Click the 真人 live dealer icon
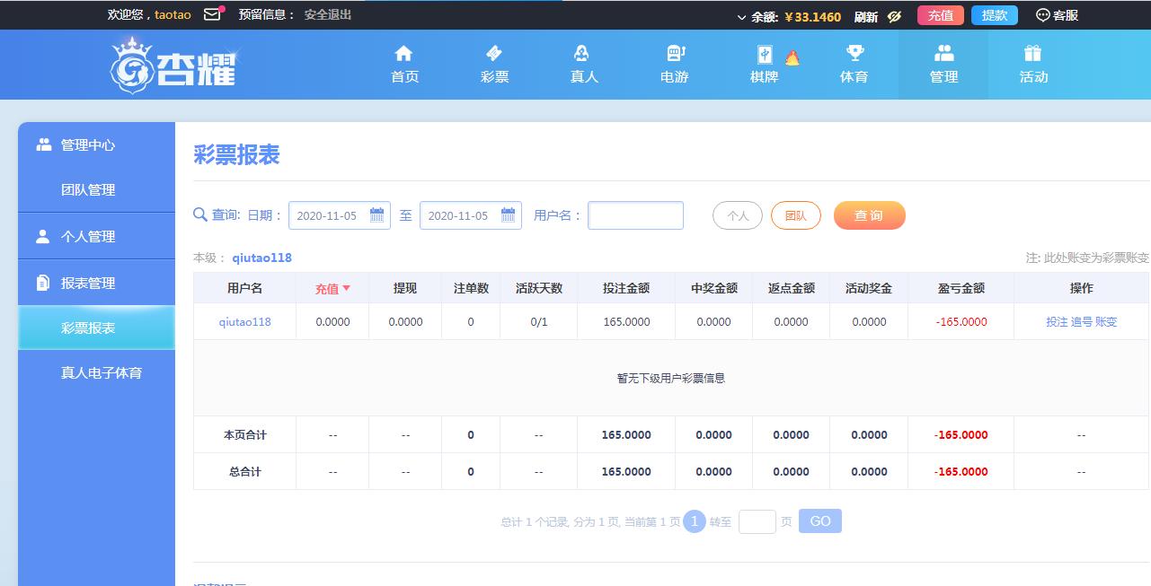The image size is (1151, 586). tap(581, 54)
